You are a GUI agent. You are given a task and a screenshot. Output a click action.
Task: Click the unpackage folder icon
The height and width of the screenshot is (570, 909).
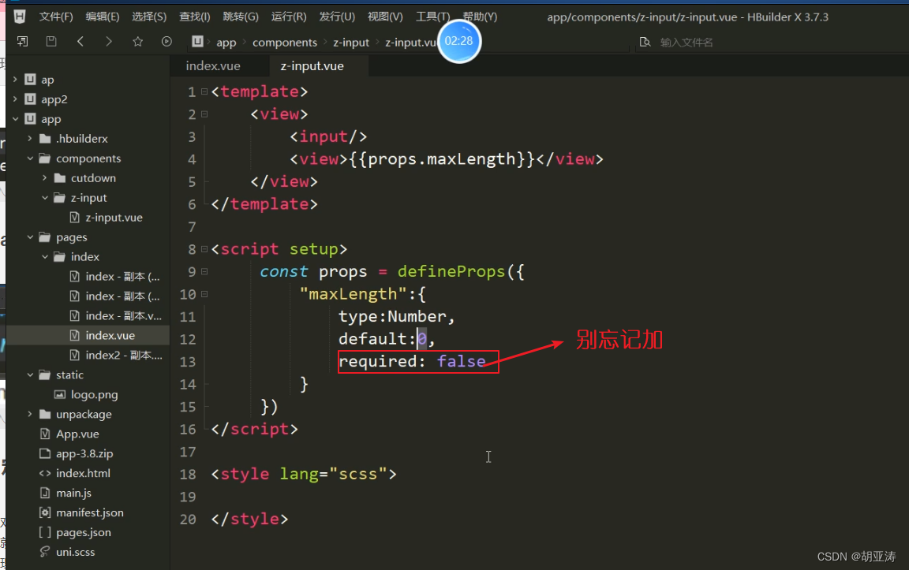tap(45, 414)
